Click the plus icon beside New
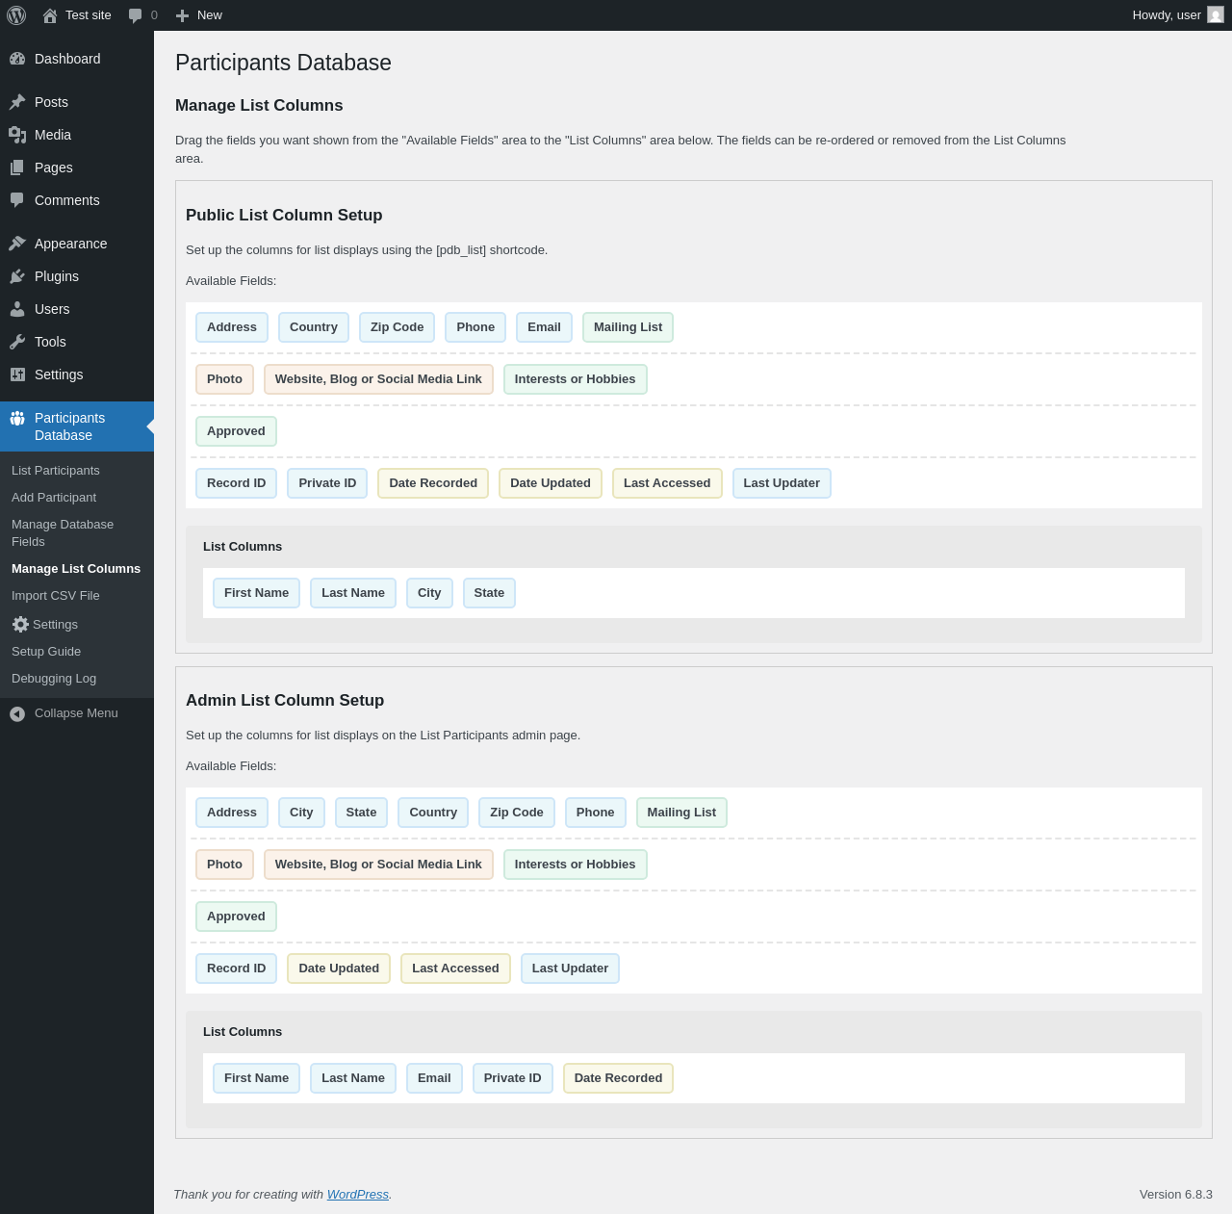The height and width of the screenshot is (1214, 1232). click(182, 15)
